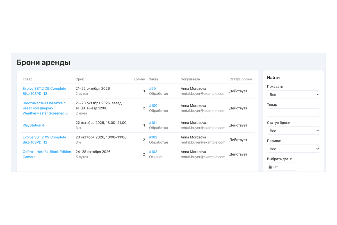Click the Действует status in the PlayStation 4 row
337x225 pixels.
(238, 125)
